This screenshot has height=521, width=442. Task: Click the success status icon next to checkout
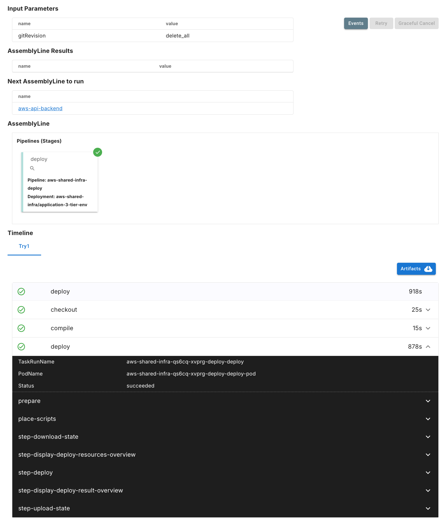[x=21, y=310]
